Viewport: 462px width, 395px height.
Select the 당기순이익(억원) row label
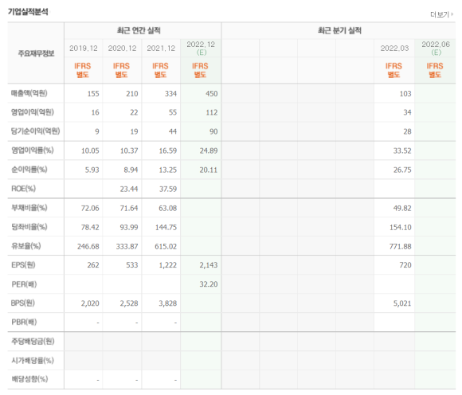pos(36,131)
